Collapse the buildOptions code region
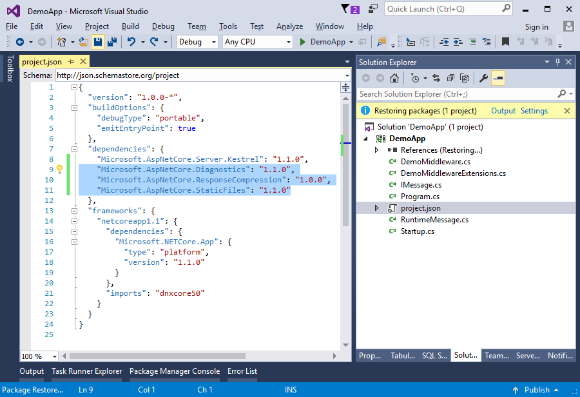 (74, 108)
